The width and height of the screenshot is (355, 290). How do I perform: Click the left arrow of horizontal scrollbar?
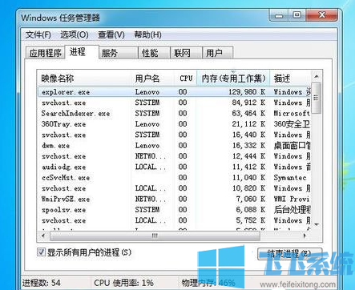pyautogui.click(x=43, y=236)
